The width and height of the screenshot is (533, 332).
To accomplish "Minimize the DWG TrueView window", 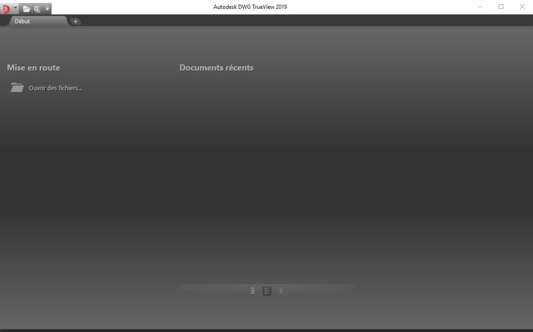I will click(480, 7).
